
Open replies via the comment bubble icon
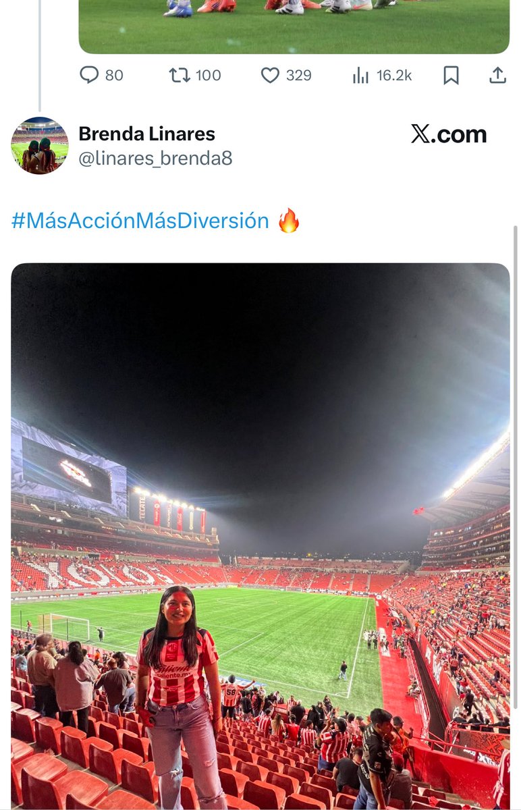(89, 75)
